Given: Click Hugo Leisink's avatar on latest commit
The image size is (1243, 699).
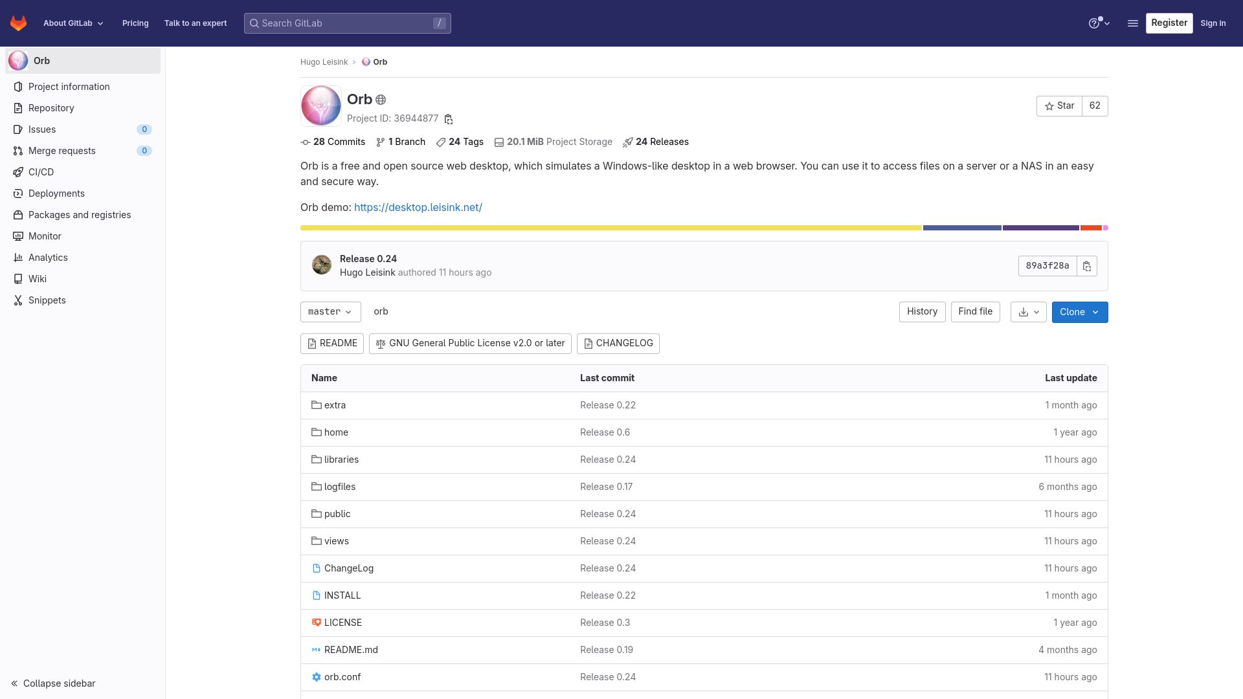Looking at the screenshot, I should 322,265.
